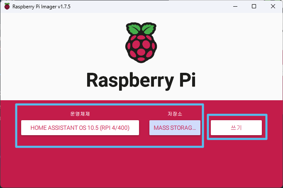Click the 저장소 label text
This screenshot has height=188, width=283.
click(175, 114)
